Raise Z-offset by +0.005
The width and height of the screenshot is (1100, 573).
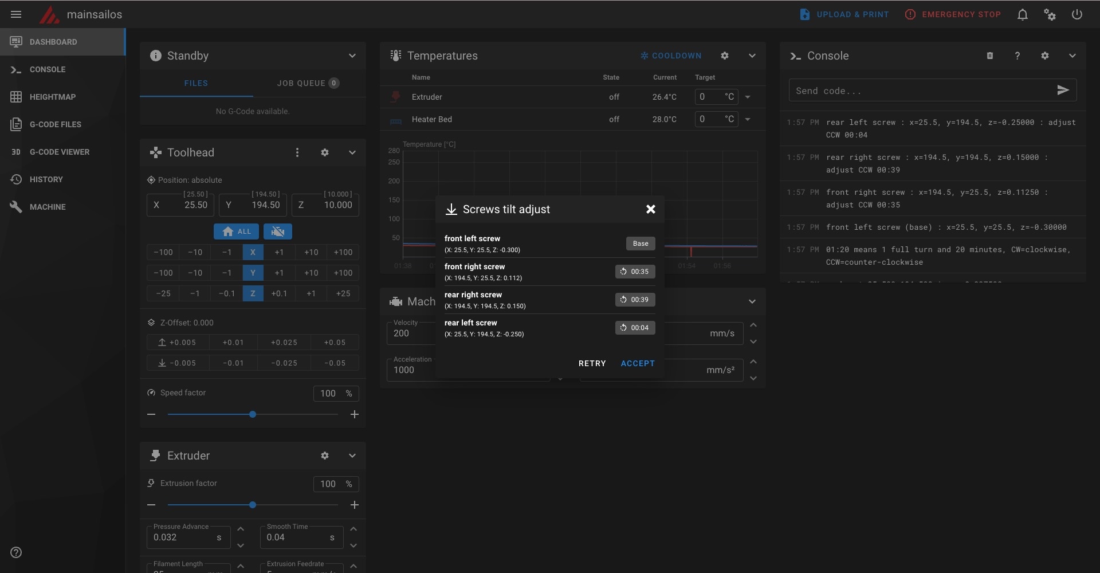tap(177, 343)
